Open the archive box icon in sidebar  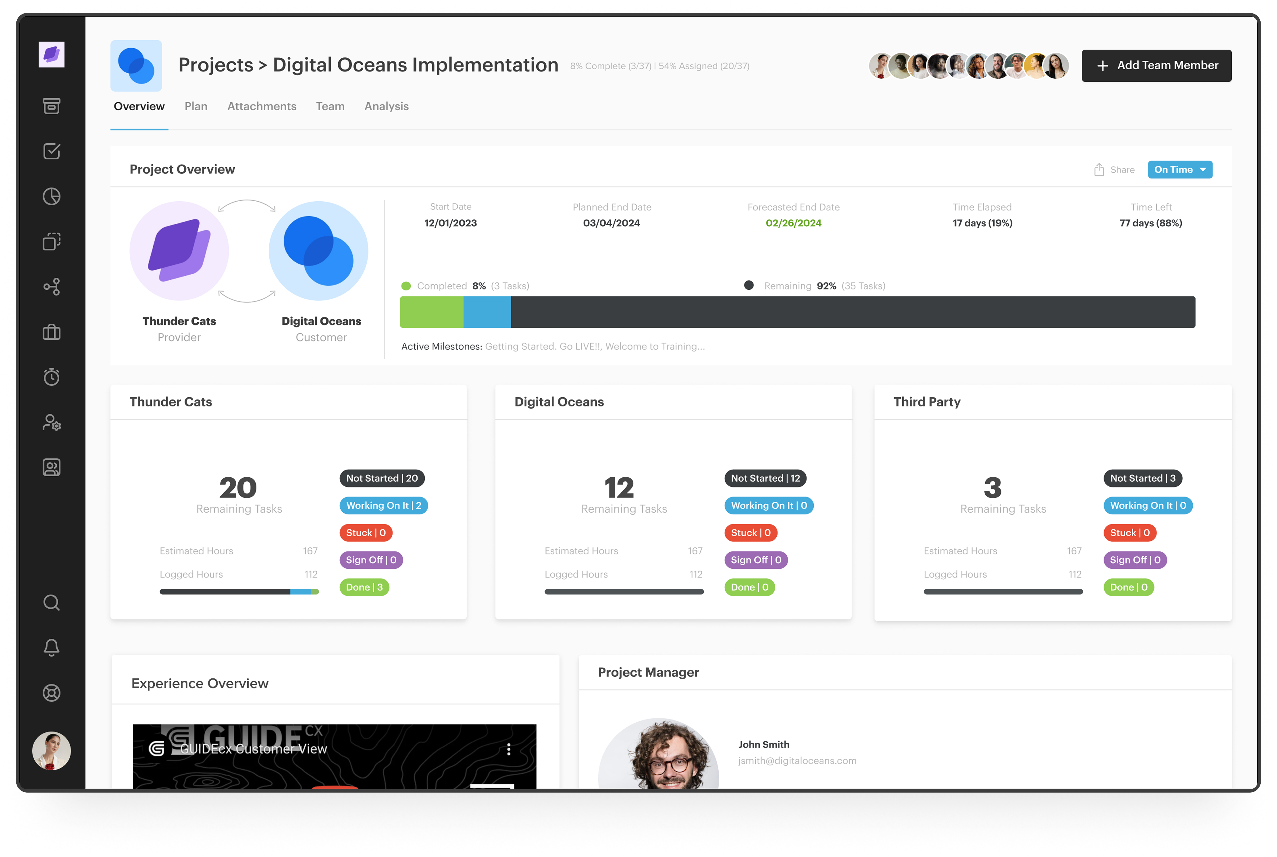[51, 106]
